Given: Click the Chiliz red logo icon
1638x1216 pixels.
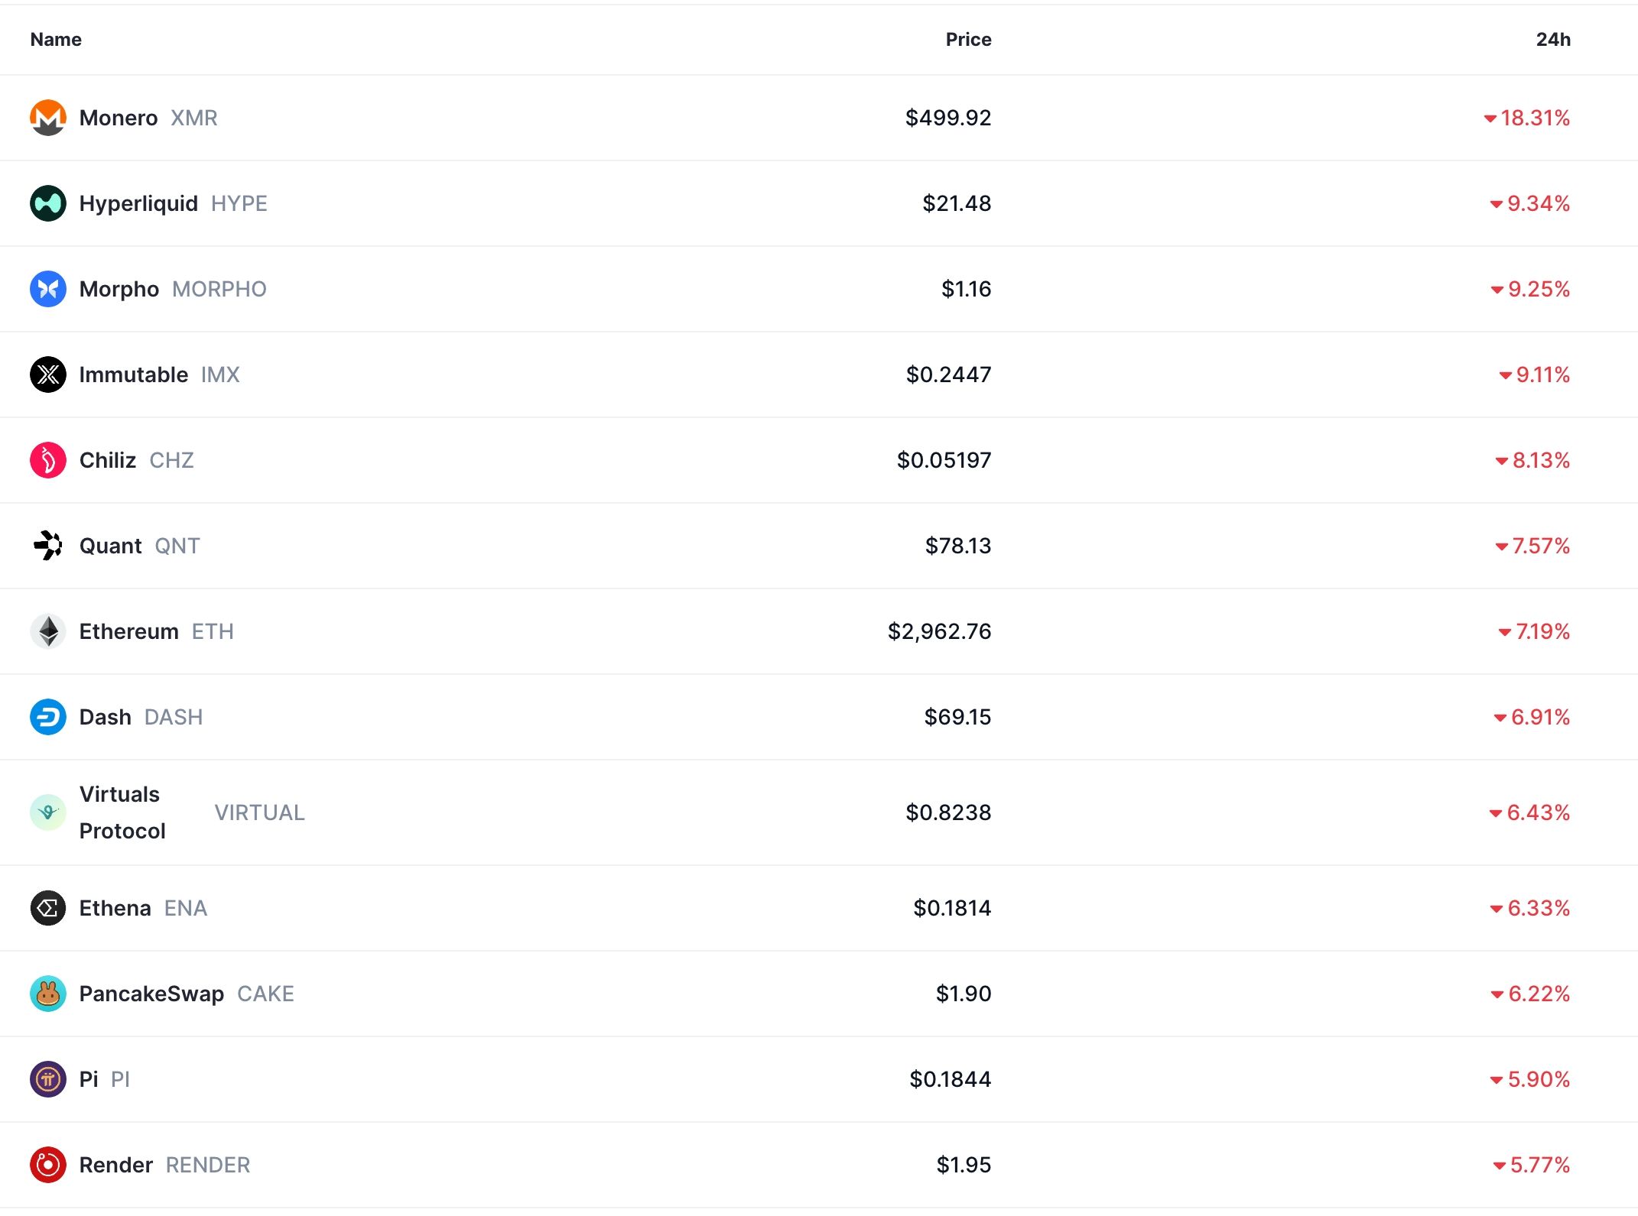Looking at the screenshot, I should click(47, 460).
